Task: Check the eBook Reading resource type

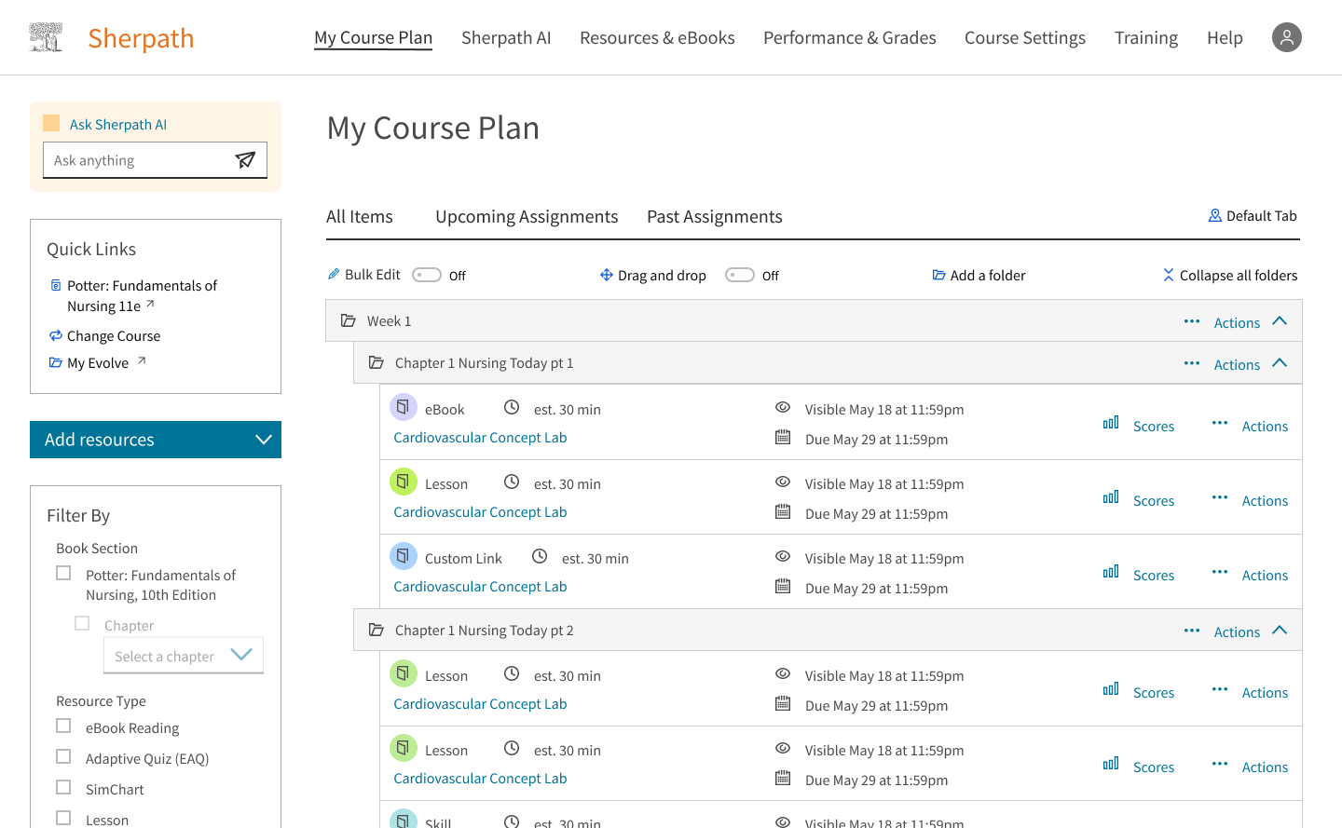Action: (63, 726)
